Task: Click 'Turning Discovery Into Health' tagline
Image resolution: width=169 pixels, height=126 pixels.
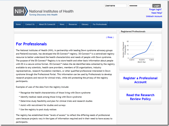Action: pyautogui.click(x=43, y=15)
